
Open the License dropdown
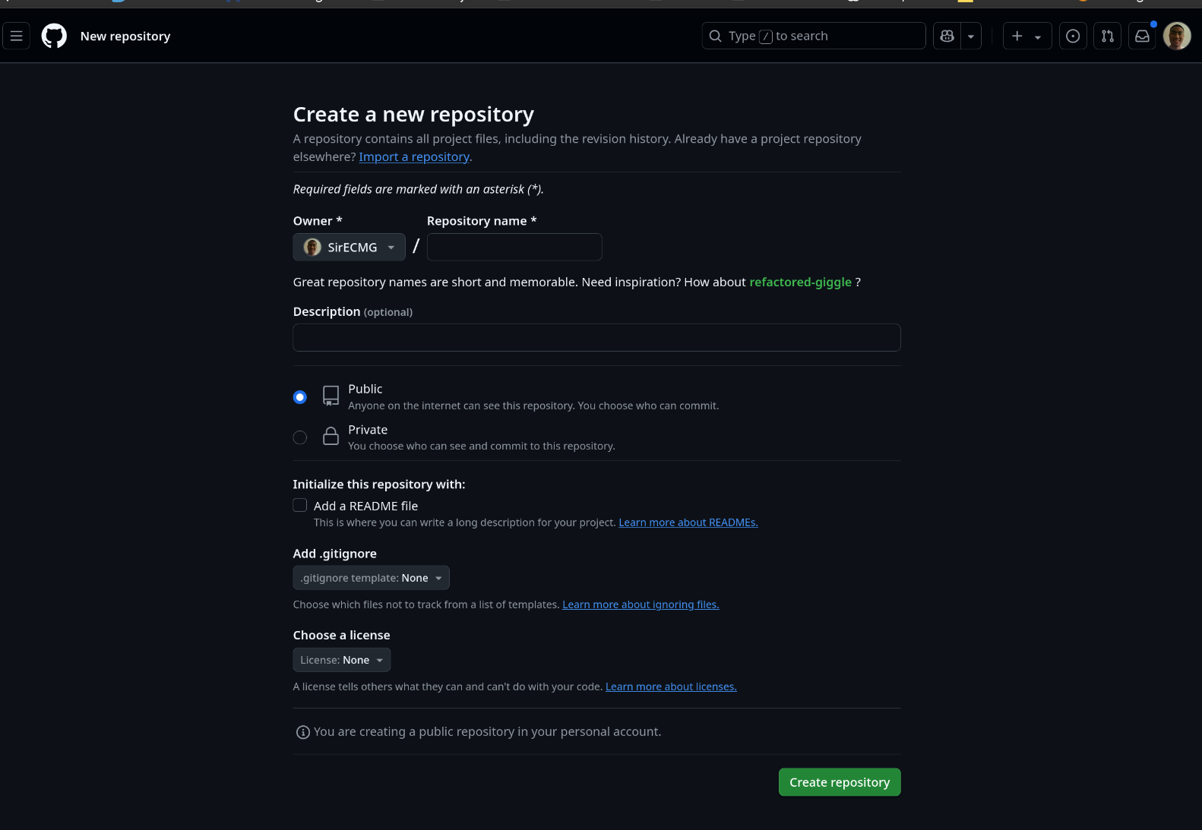click(x=342, y=660)
